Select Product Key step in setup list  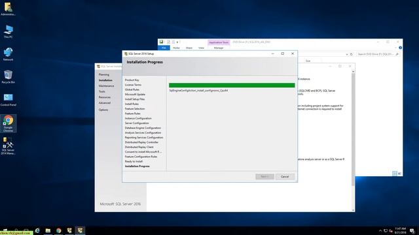[x=132, y=80]
